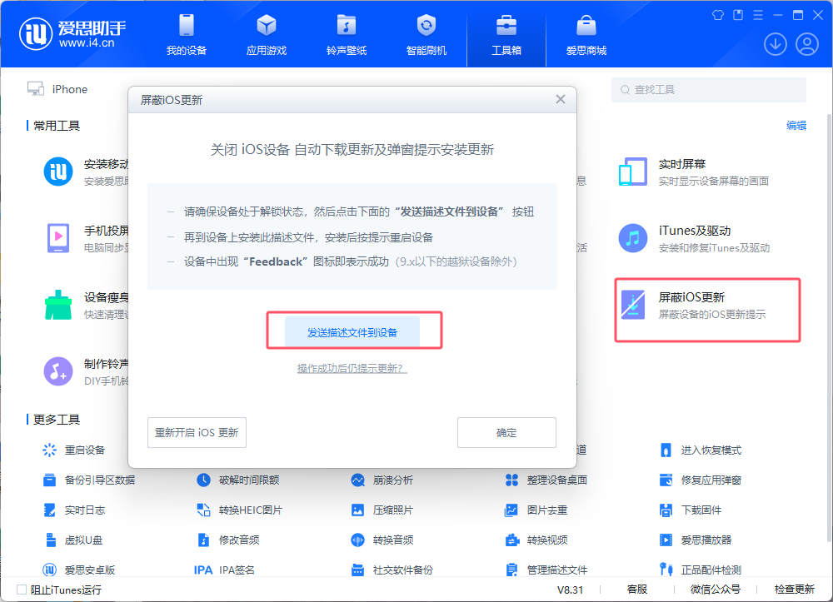This screenshot has height=602, width=833.
Task: Toggle the 阻止iTunes运行 checkbox
Action: click(20, 589)
